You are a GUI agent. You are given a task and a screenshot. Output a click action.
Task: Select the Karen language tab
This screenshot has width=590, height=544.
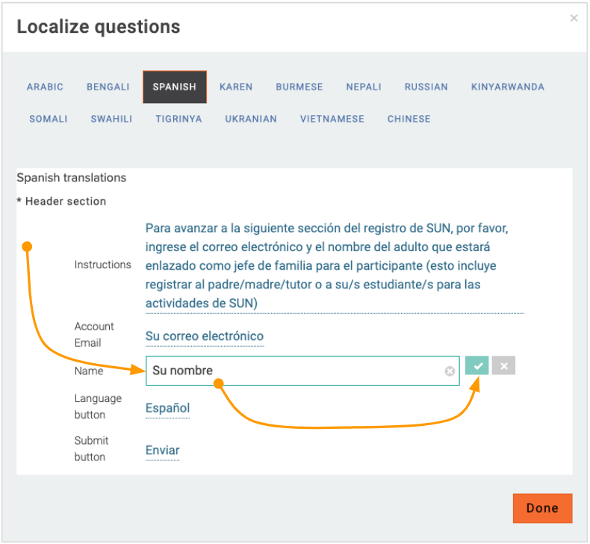(x=236, y=87)
